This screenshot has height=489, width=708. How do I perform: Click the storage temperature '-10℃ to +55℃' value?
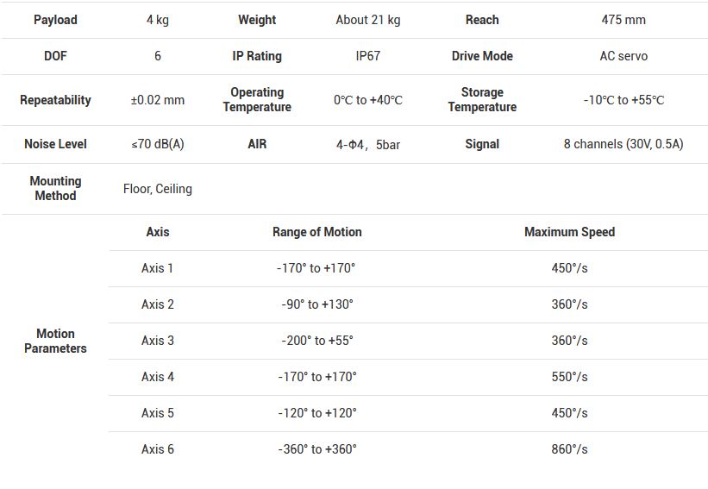(x=623, y=100)
